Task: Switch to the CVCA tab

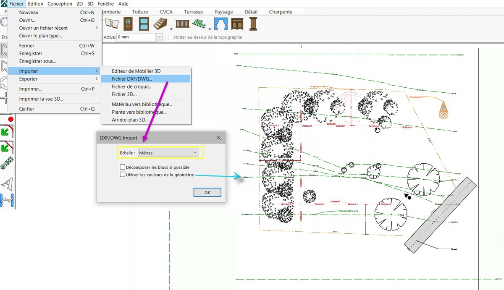Action: (166, 12)
